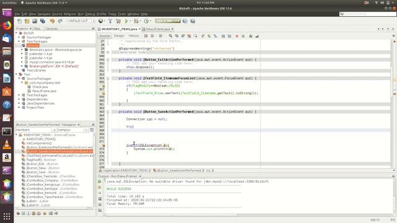Open the Tools menu
The width and height of the screenshot is (397, 223).
click(122, 14)
